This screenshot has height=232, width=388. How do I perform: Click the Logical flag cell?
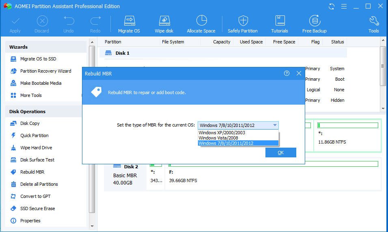click(x=313, y=90)
